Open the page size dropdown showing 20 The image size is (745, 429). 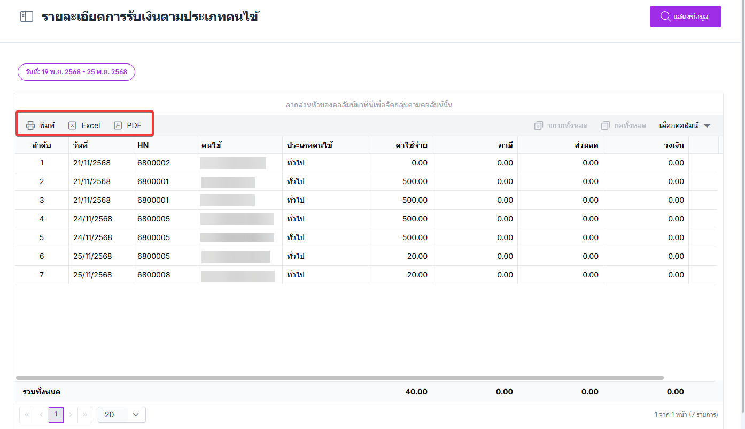122,415
